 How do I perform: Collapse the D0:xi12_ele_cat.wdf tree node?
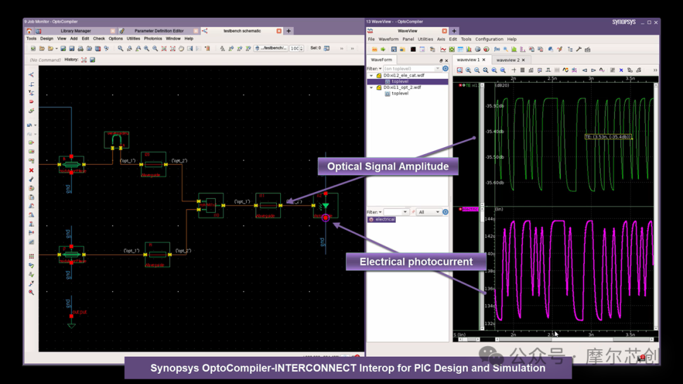(372, 76)
